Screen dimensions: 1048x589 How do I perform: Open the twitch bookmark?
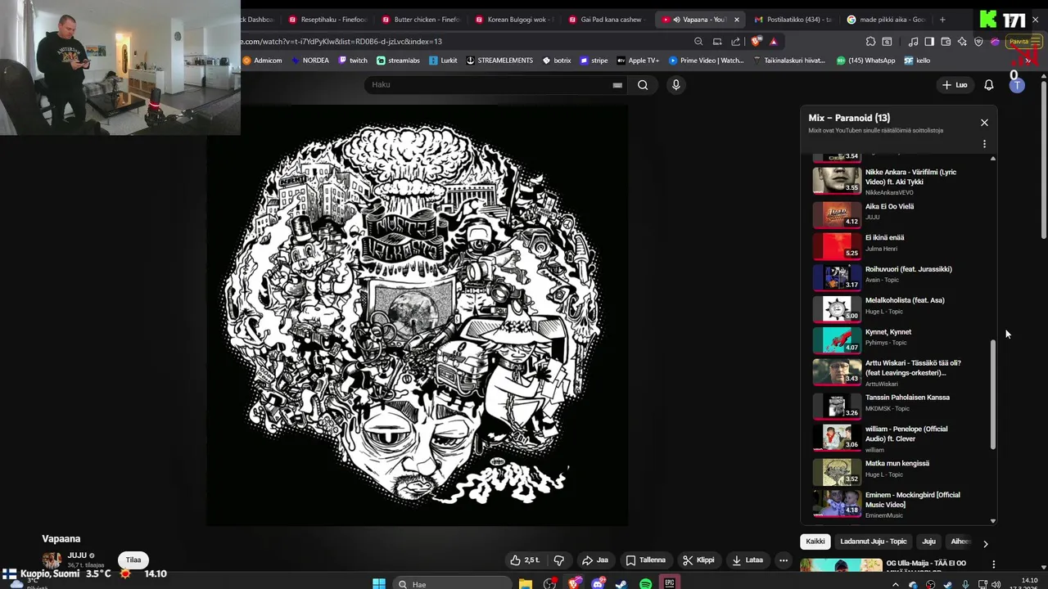pos(352,61)
